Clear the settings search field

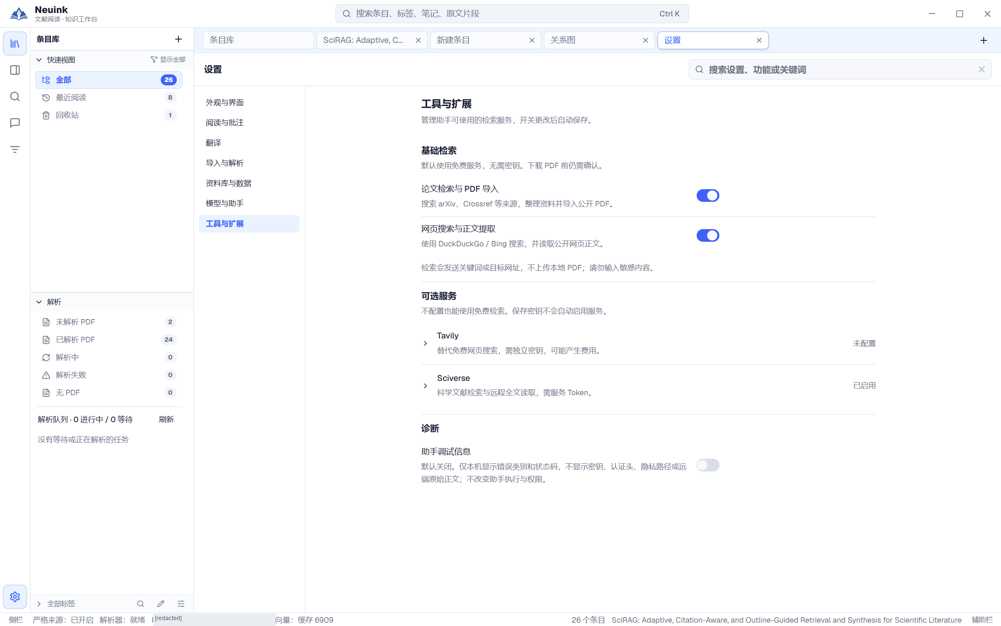981,69
